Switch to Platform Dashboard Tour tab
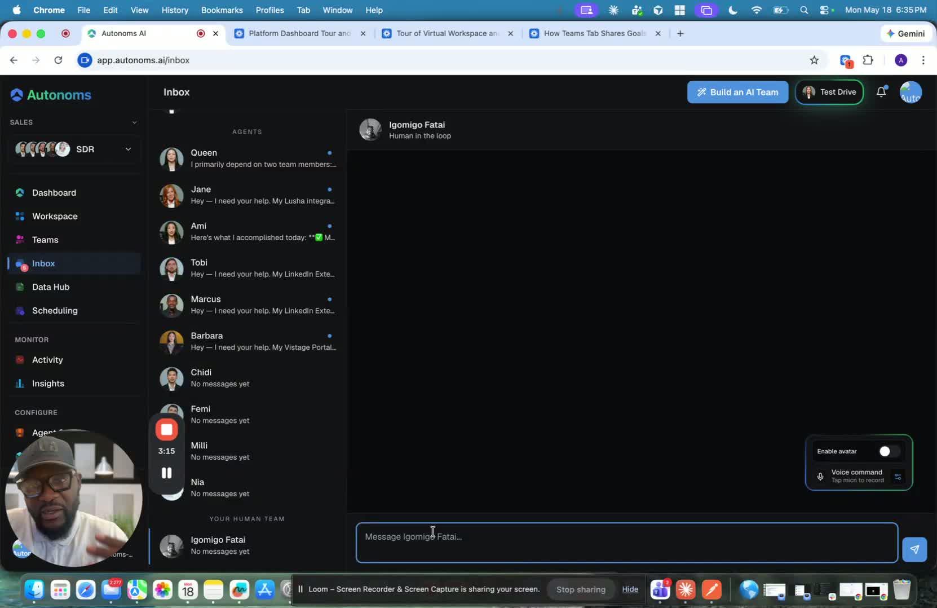Screen dimensions: 937x608 (299, 34)
